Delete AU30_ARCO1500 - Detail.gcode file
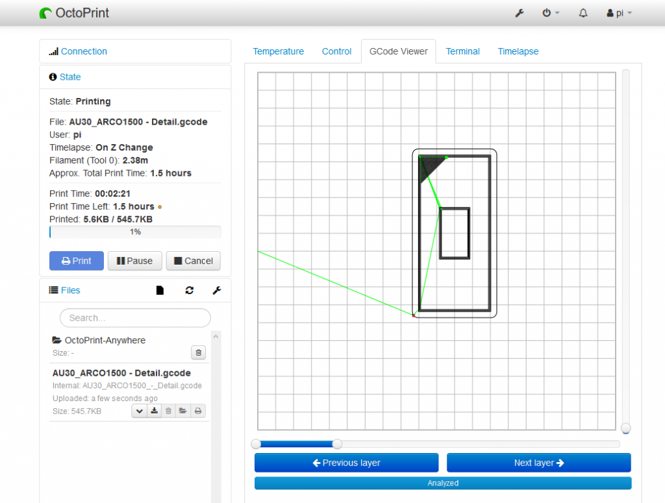This screenshot has height=503, width=665. (168, 411)
